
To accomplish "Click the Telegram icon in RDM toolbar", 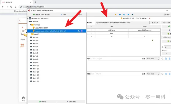I will [124, 15].
